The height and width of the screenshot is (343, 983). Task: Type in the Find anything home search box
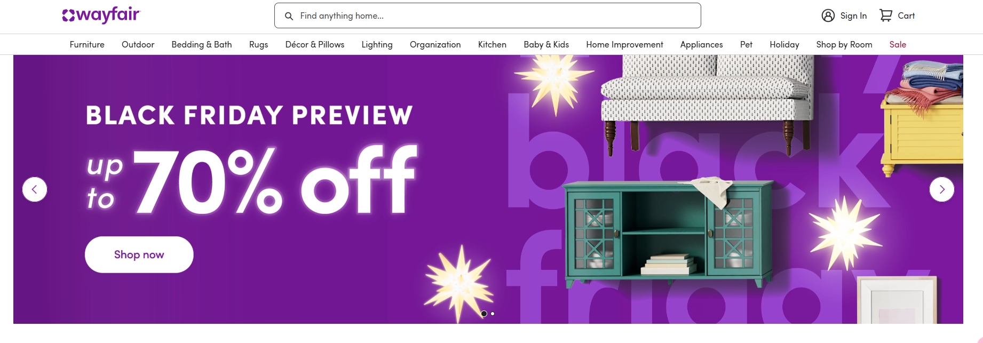click(491, 16)
